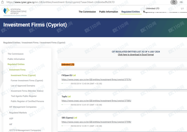
Task: Open Tied Agents Public Register sidebar item
Action: pyautogui.click(x=24, y=96)
